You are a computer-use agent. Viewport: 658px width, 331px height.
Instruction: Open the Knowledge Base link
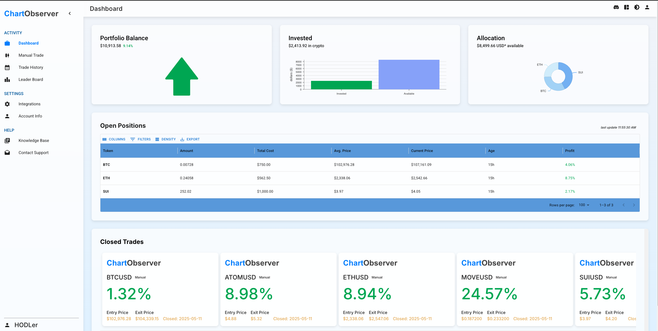coord(34,141)
